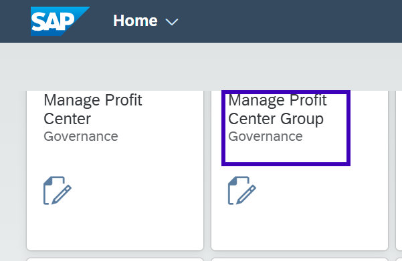Click pencil tip of Profit Center Group icon
Viewport: 402px width, 261px height.
[238, 202]
